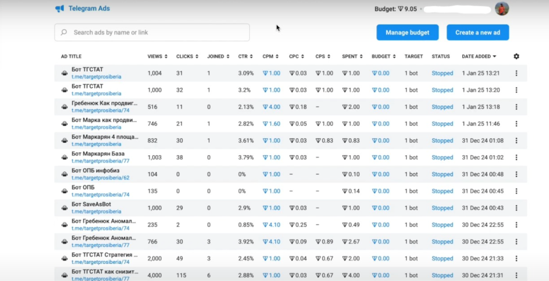The image size is (549, 281).
Task: Edit budget 0.00 of Бот Маркарян База row
Action: (381, 157)
